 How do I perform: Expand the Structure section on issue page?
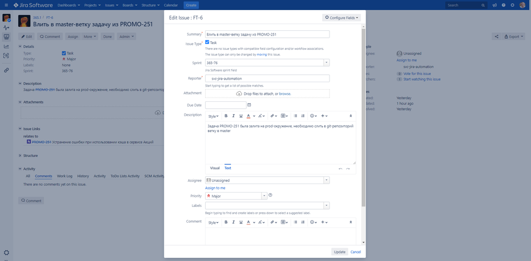20,156
